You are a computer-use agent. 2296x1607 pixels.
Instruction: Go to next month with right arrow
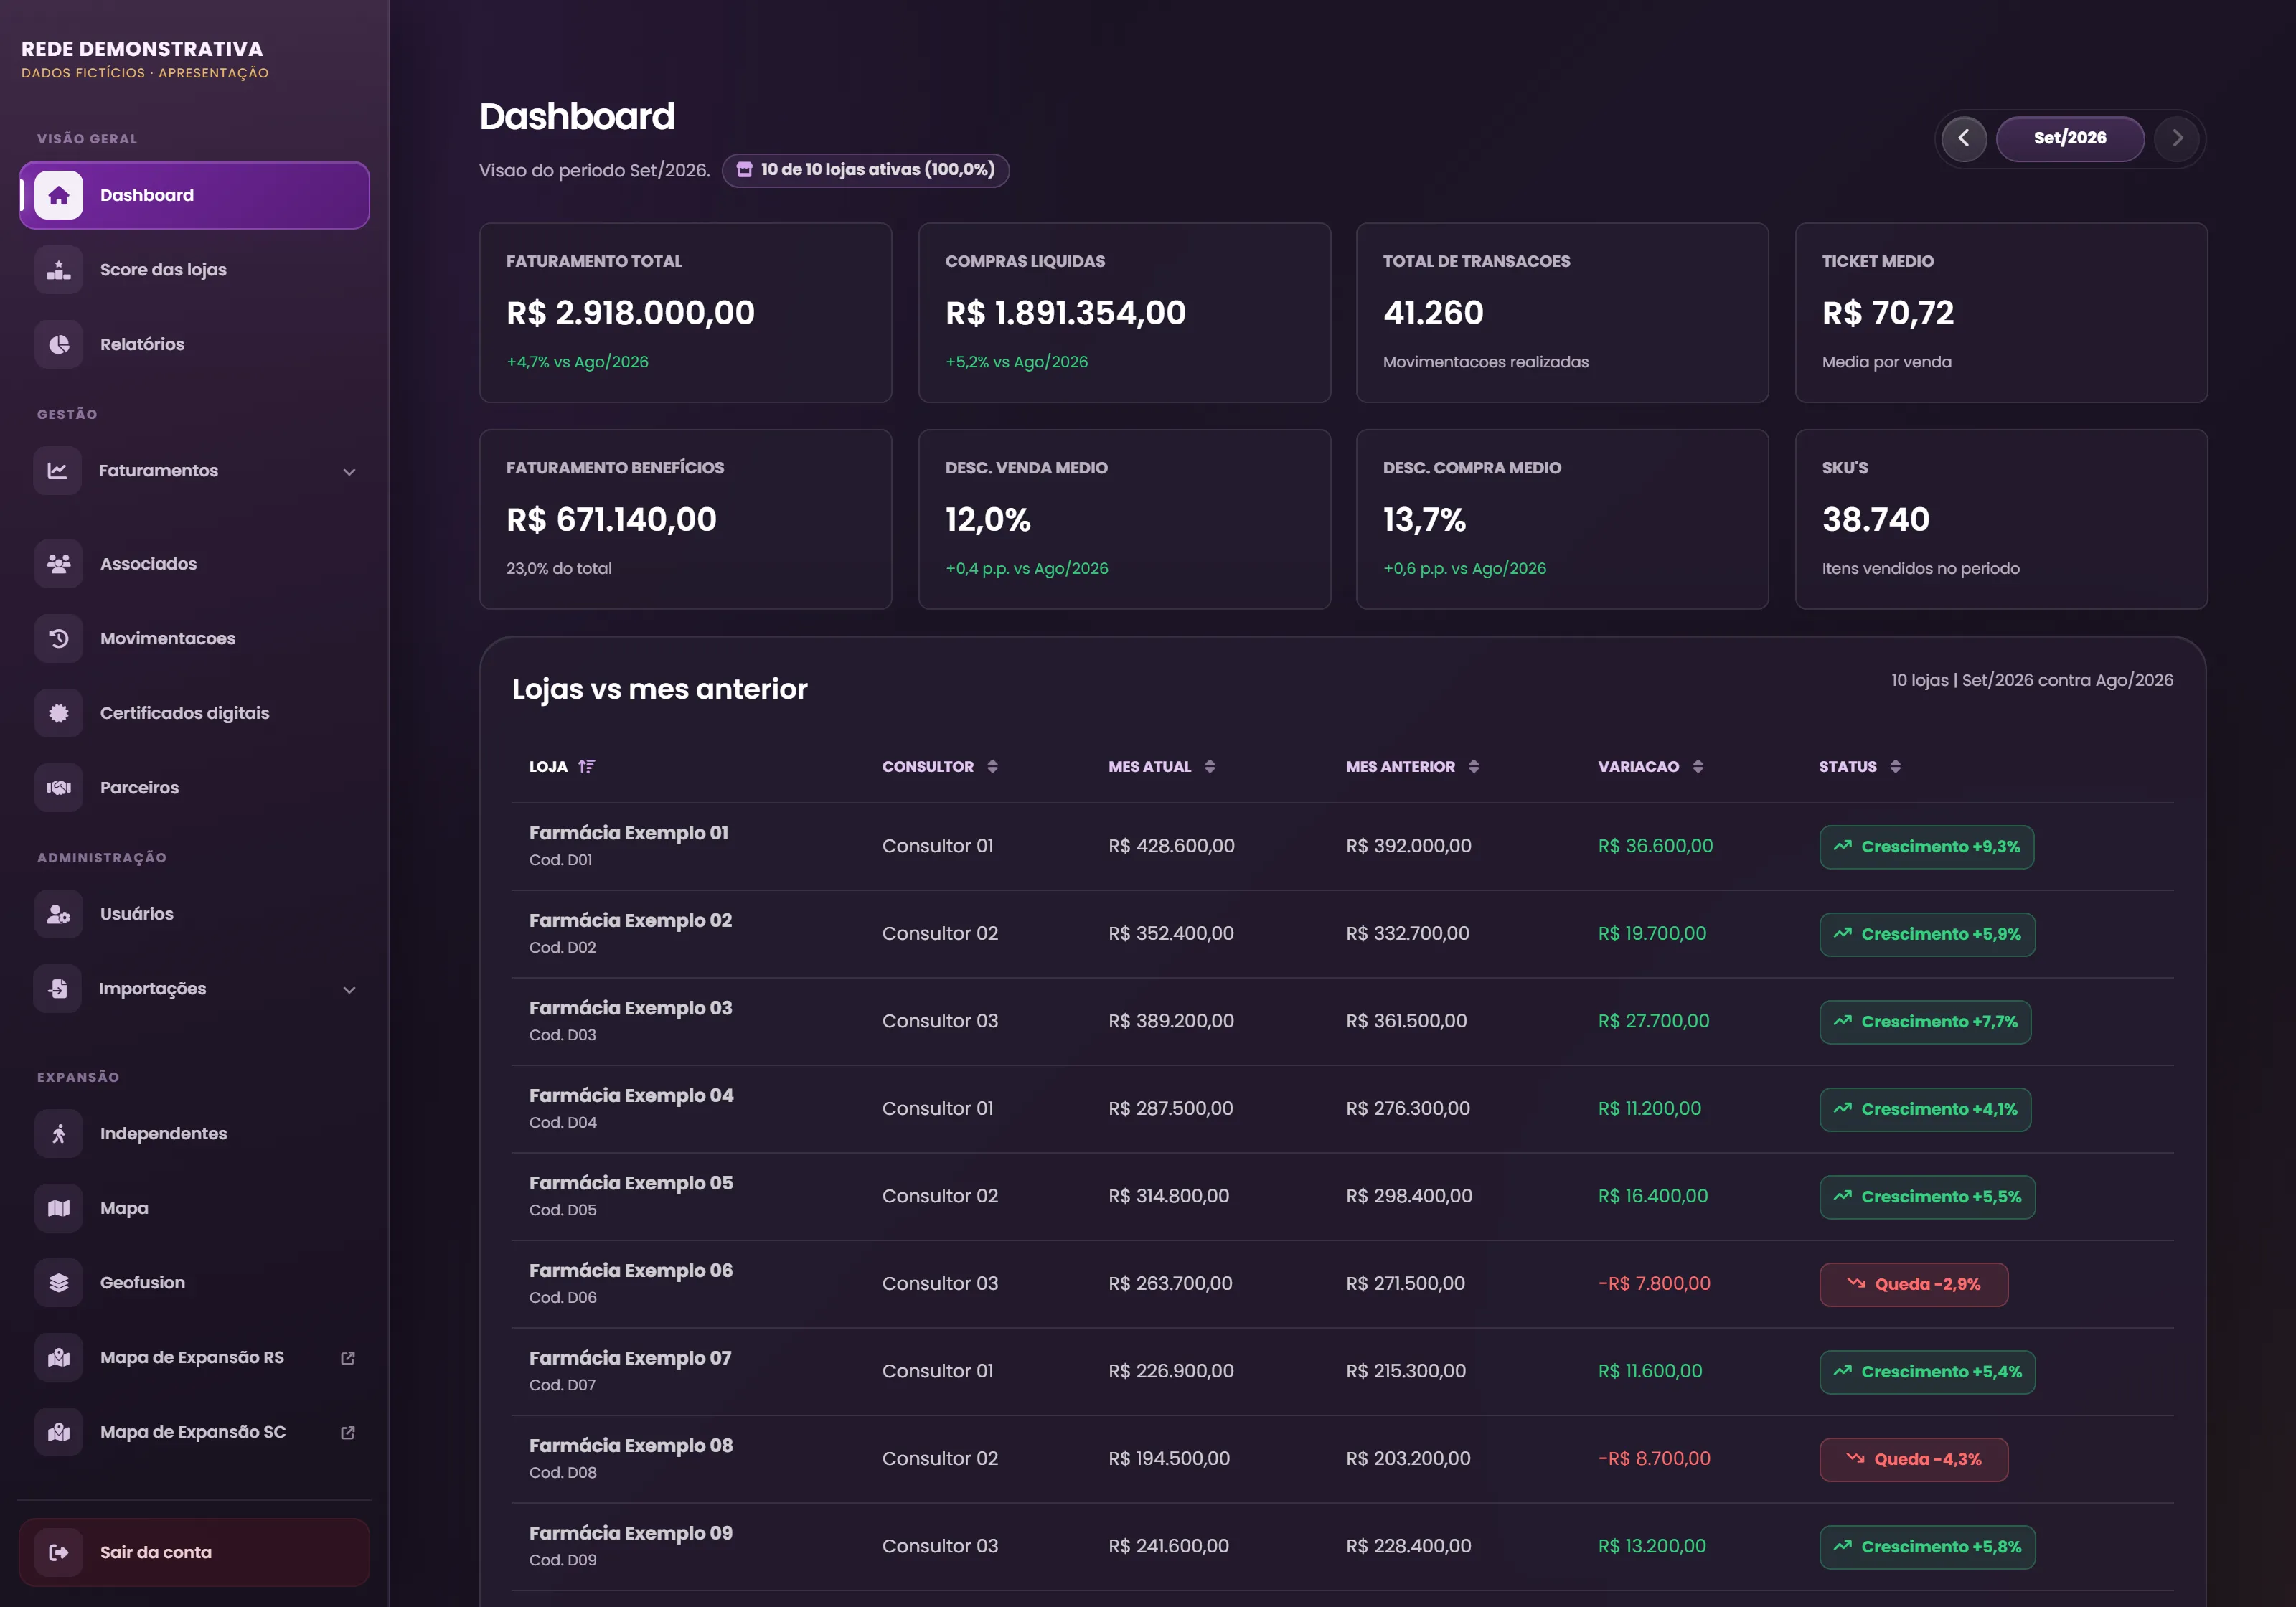(x=2177, y=138)
